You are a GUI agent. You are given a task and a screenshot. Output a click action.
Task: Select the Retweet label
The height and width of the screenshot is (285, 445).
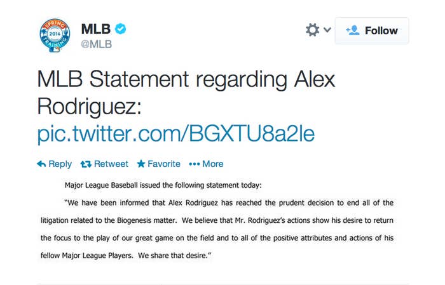point(111,164)
